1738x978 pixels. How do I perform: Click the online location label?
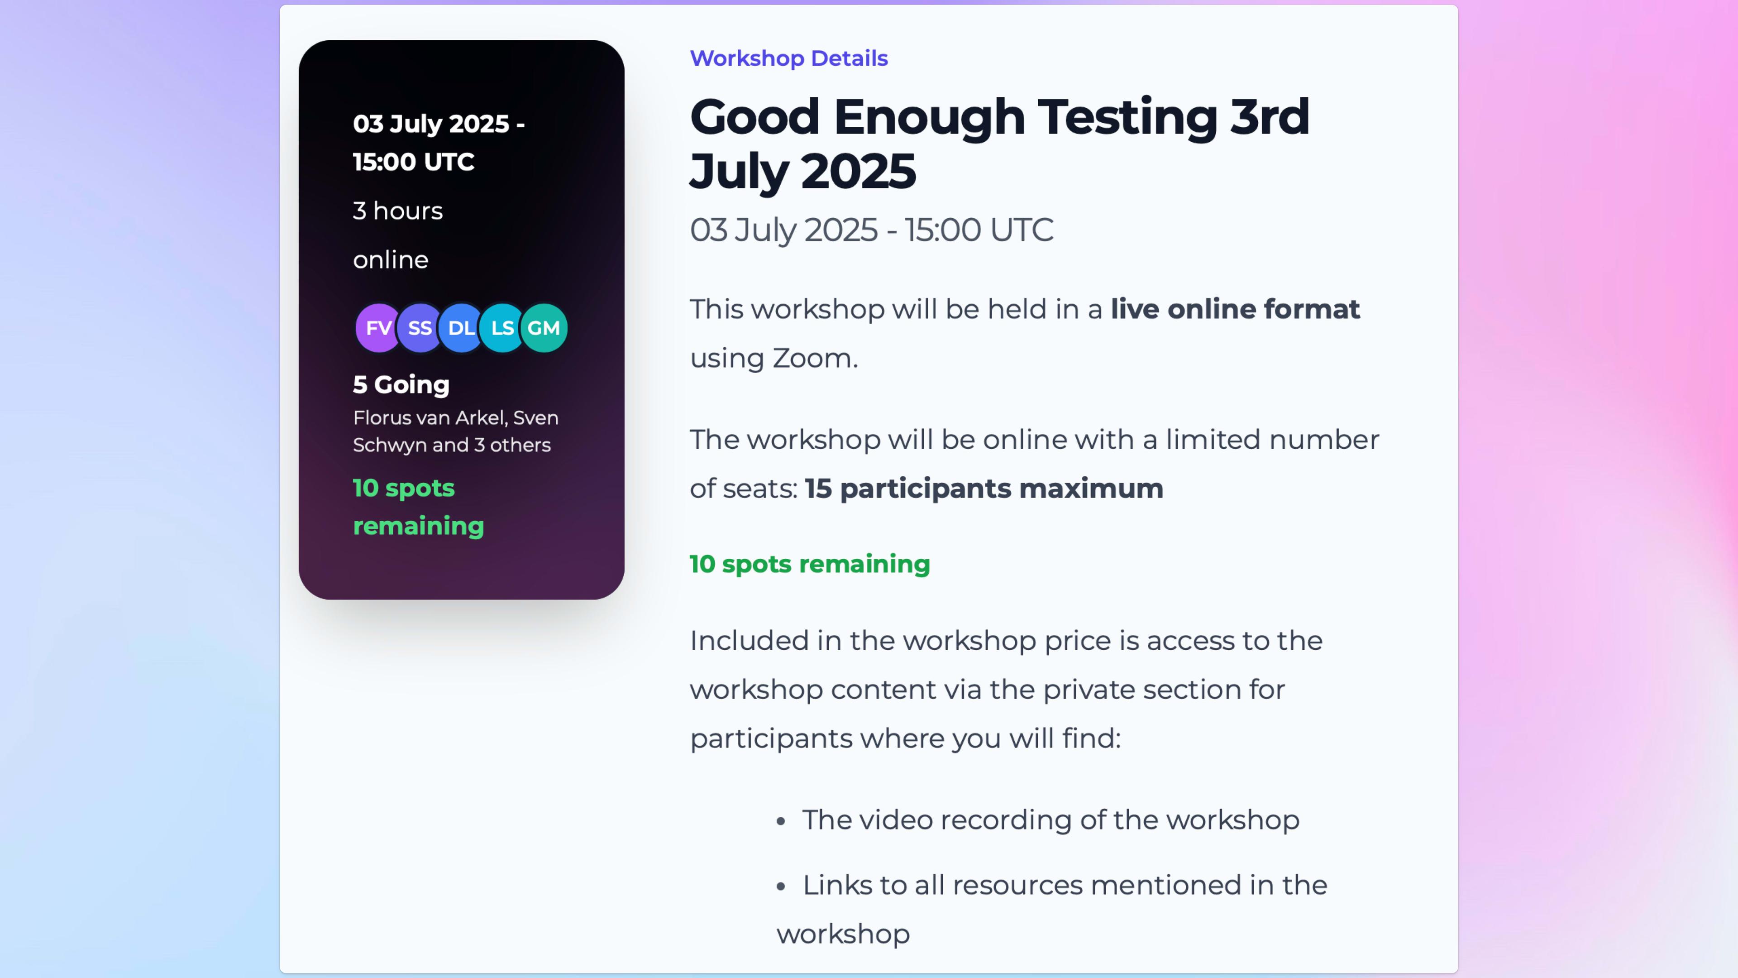coord(391,260)
